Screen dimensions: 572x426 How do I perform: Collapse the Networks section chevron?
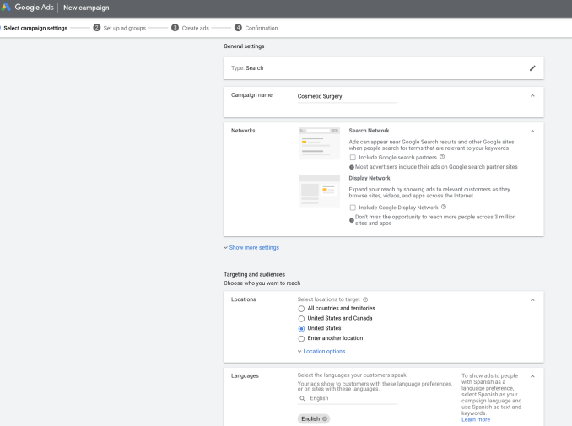pyautogui.click(x=532, y=132)
